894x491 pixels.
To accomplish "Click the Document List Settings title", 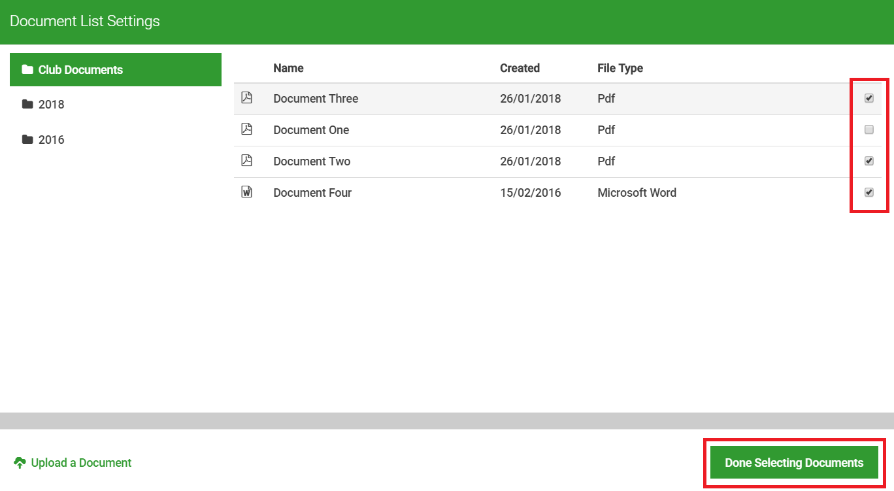I will (x=85, y=22).
